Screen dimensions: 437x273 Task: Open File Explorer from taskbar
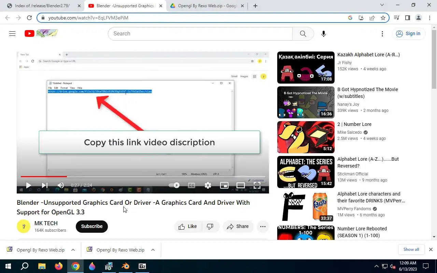(42, 266)
